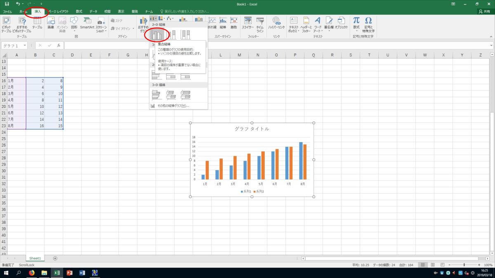Insert a Slicer (スライサー)
495x278 pixels.
248,23
